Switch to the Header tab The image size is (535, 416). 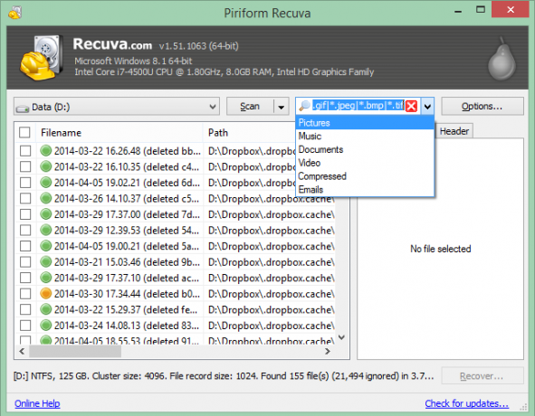click(454, 131)
